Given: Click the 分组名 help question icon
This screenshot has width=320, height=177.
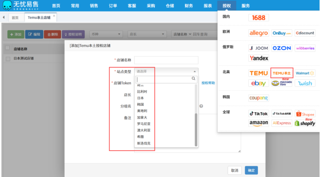Looking at the screenshot, I should tap(201, 106).
